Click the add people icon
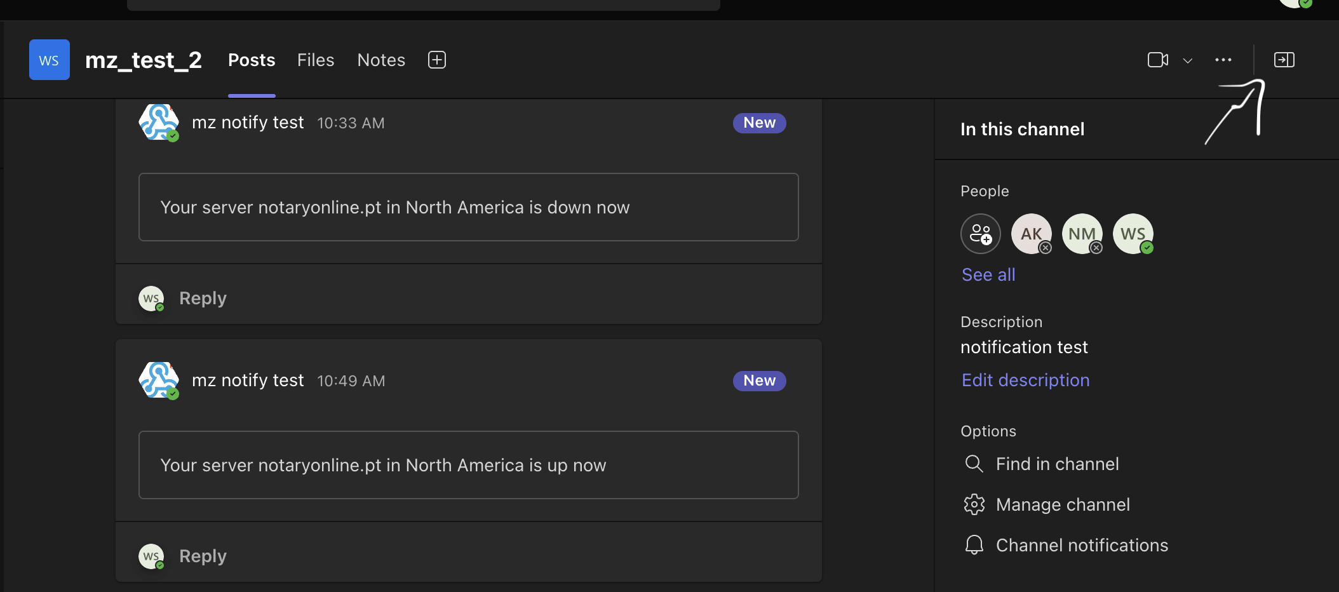1339x592 pixels. click(980, 234)
